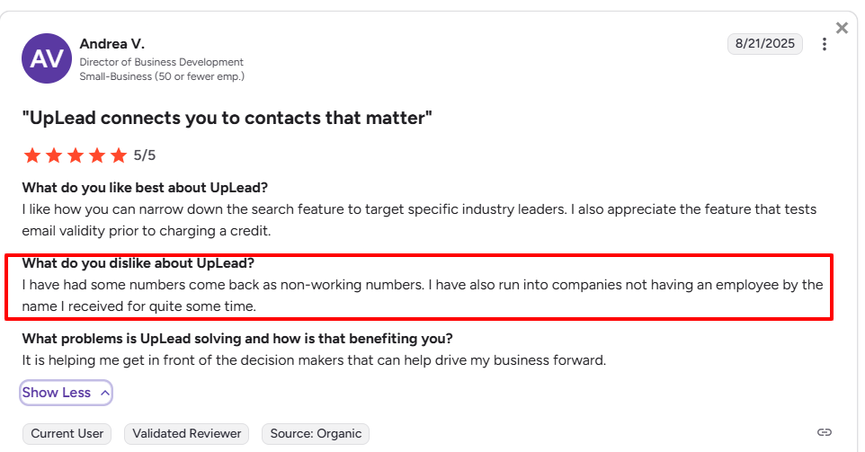This screenshot has height=452, width=865.
Task: Click the first rating star
Action: [32, 155]
